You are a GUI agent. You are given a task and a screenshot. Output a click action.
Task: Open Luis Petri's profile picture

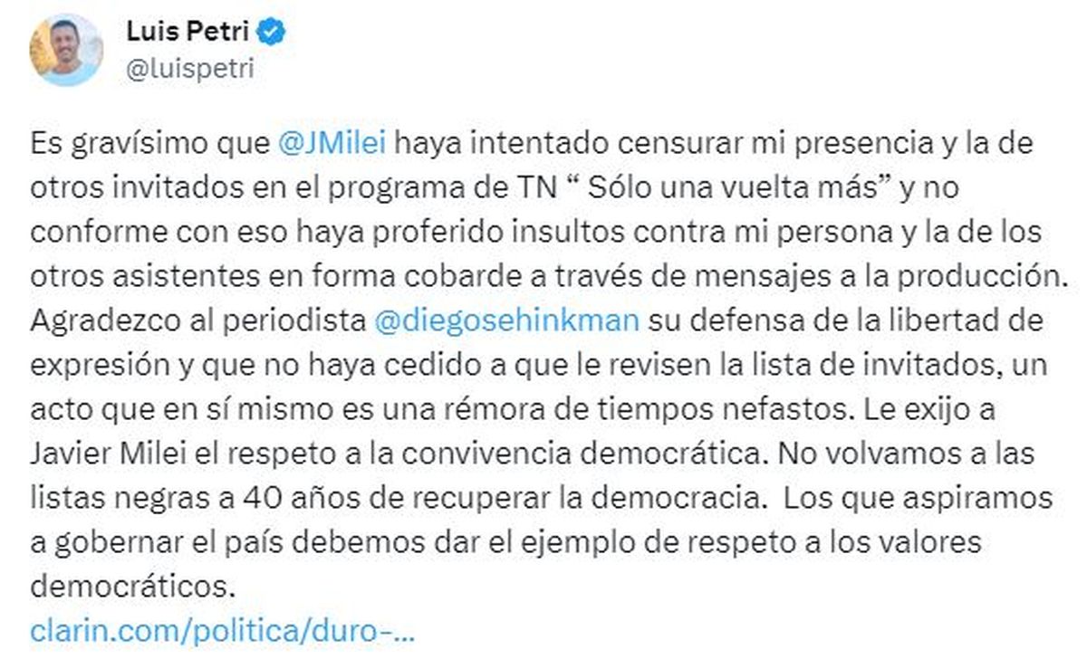(66, 50)
